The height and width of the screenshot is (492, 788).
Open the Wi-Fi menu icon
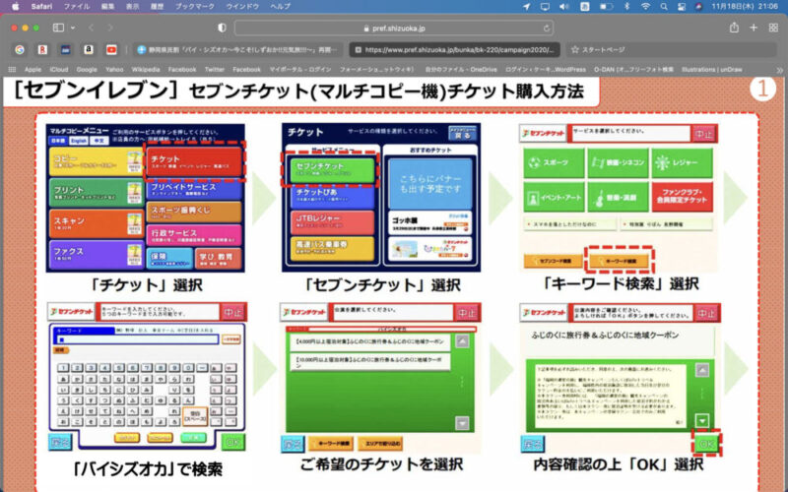(x=646, y=7)
